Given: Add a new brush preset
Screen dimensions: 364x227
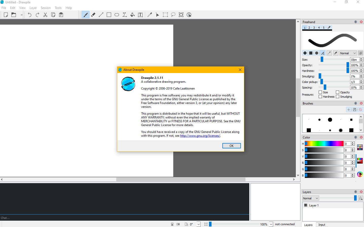Looking at the screenshot, I should pyautogui.click(x=349, y=110).
